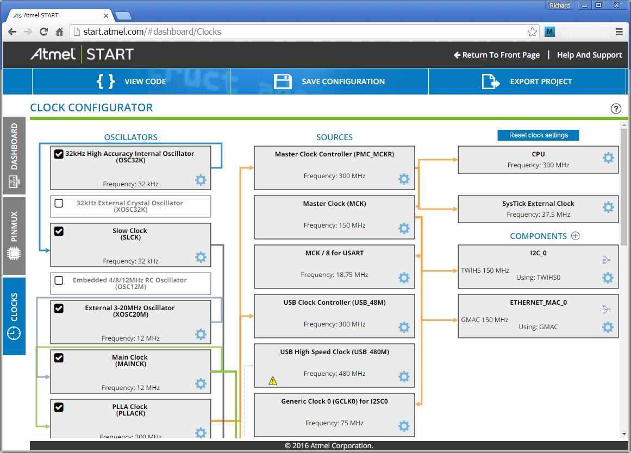Open new browser tab
631x453 pixels.
123,16
